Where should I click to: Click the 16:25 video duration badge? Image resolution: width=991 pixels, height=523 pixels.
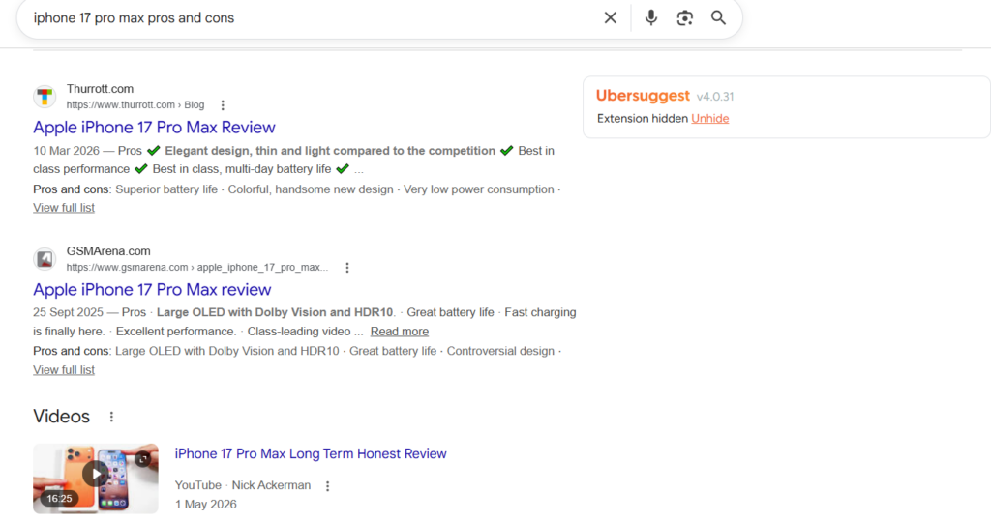click(x=59, y=499)
